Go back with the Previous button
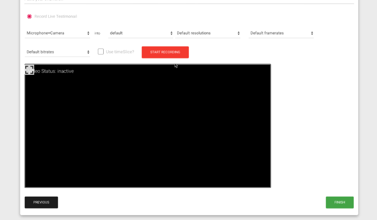This screenshot has height=220, width=377. [x=41, y=202]
